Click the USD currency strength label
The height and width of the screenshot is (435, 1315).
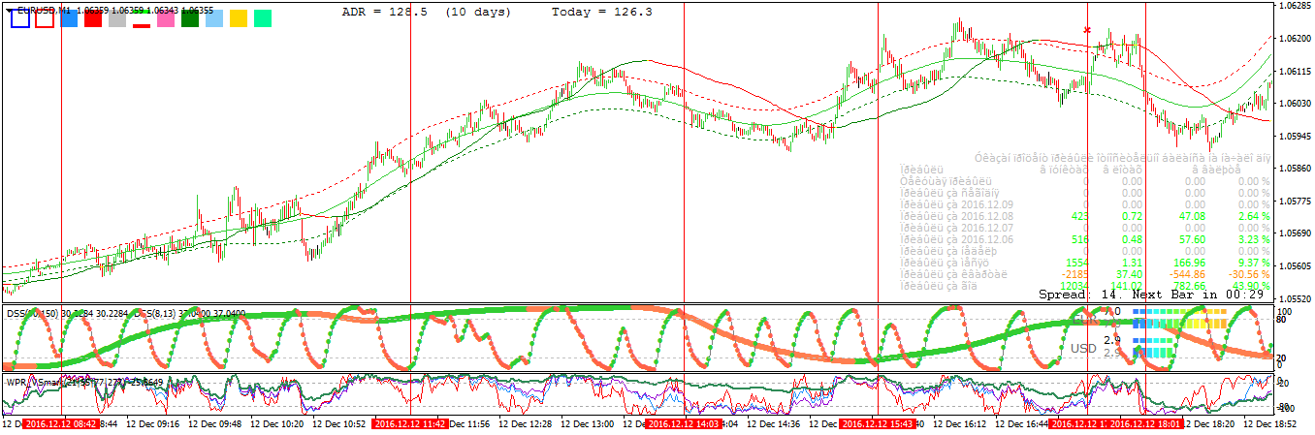1083,348
